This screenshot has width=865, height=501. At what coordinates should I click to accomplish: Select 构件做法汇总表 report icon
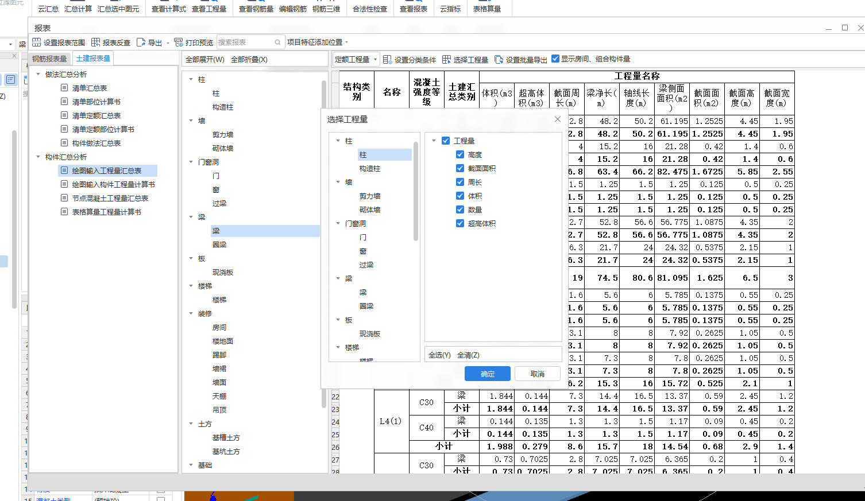click(64, 143)
